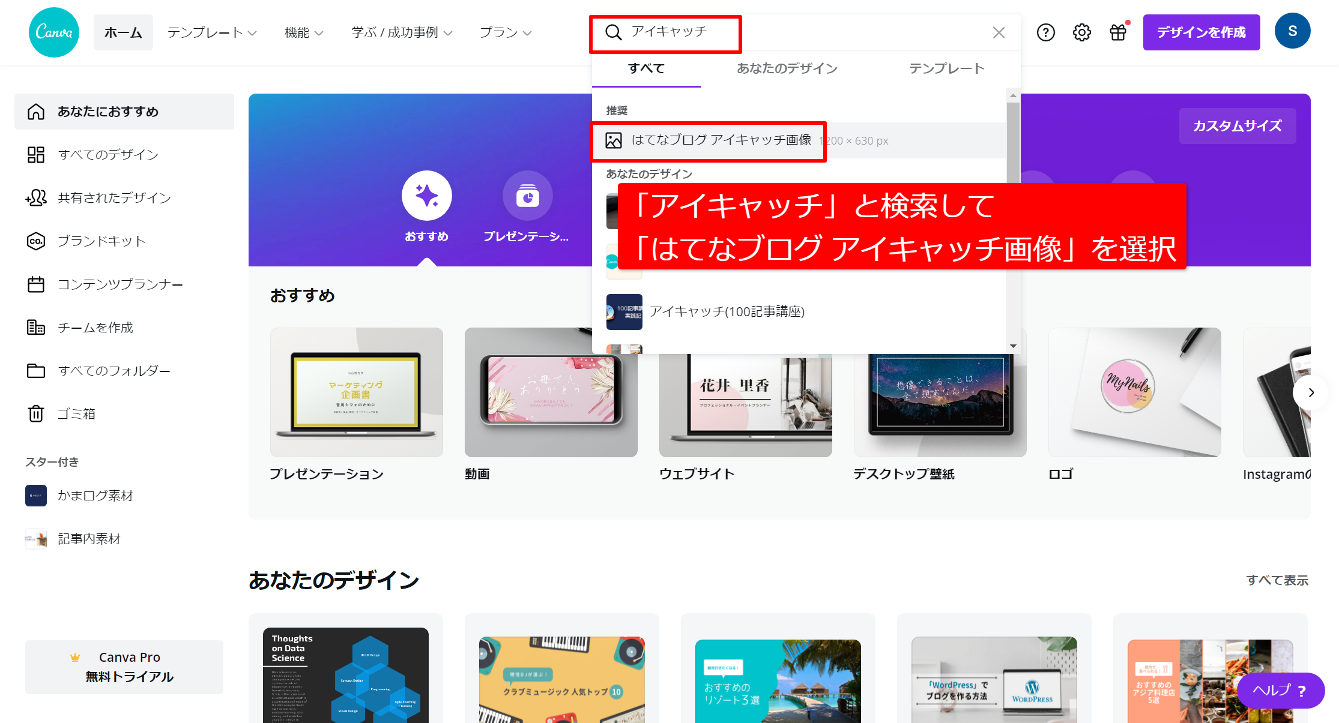The image size is (1339, 723).
Task: Open starred folder 記事内素材
Action: tap(124, 539)
